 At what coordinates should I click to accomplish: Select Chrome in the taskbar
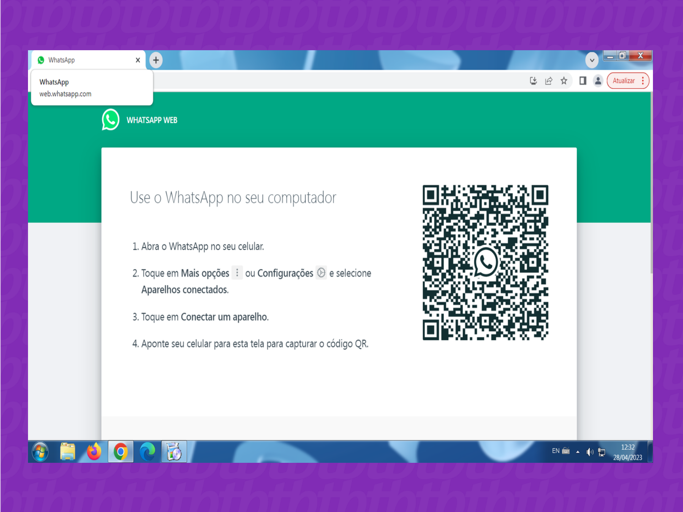click(121, 452)
